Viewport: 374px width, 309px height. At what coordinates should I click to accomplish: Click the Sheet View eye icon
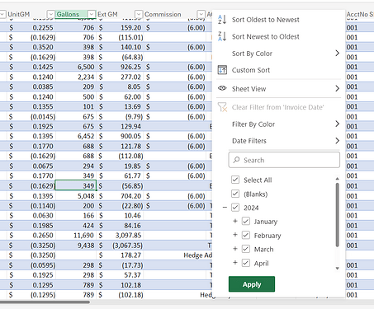(222, 88)
